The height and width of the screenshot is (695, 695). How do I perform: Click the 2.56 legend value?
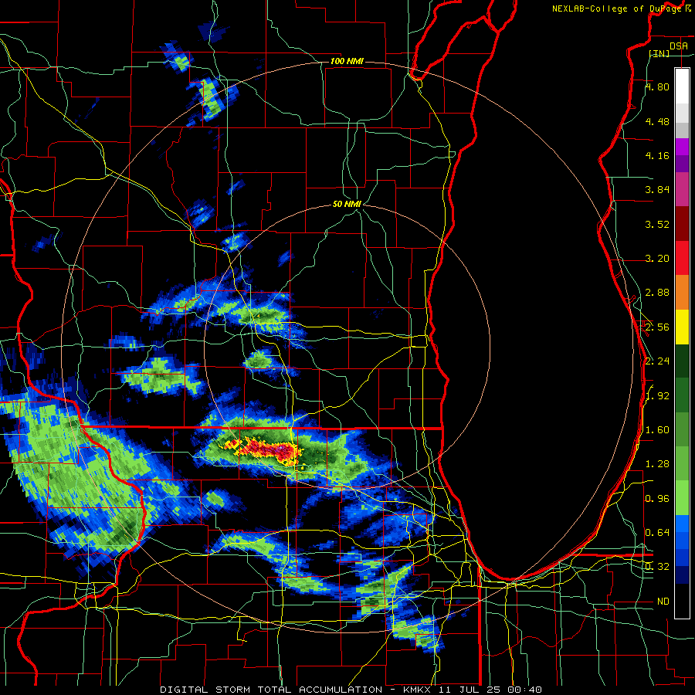[x=657, y=327]
